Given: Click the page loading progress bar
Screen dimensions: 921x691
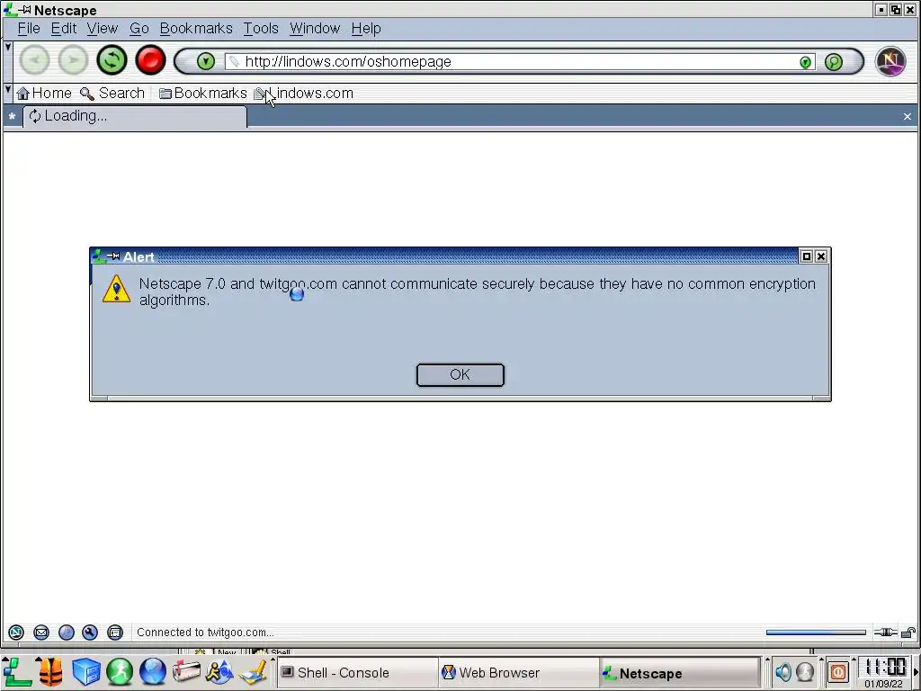Looking at the screenshot, I should pyautogui.click(x=816, y=633).
